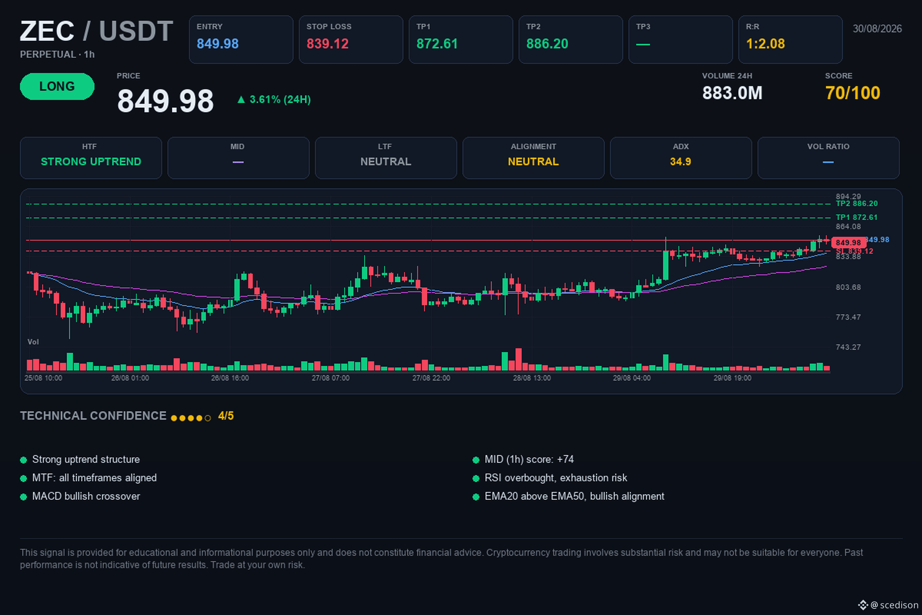Image resolution: width=922 pixels, height=615 pixels.
Task: Click the 28/08 13:00 time label
Action: 532,378
